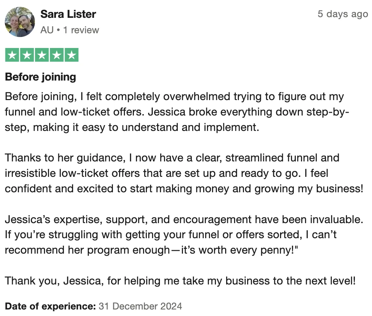Click the paragraph starting 'Jessica's expertise, support'
Image resolution: width=372 pixels, height=316 pixels.
click(x=184, y=235)
